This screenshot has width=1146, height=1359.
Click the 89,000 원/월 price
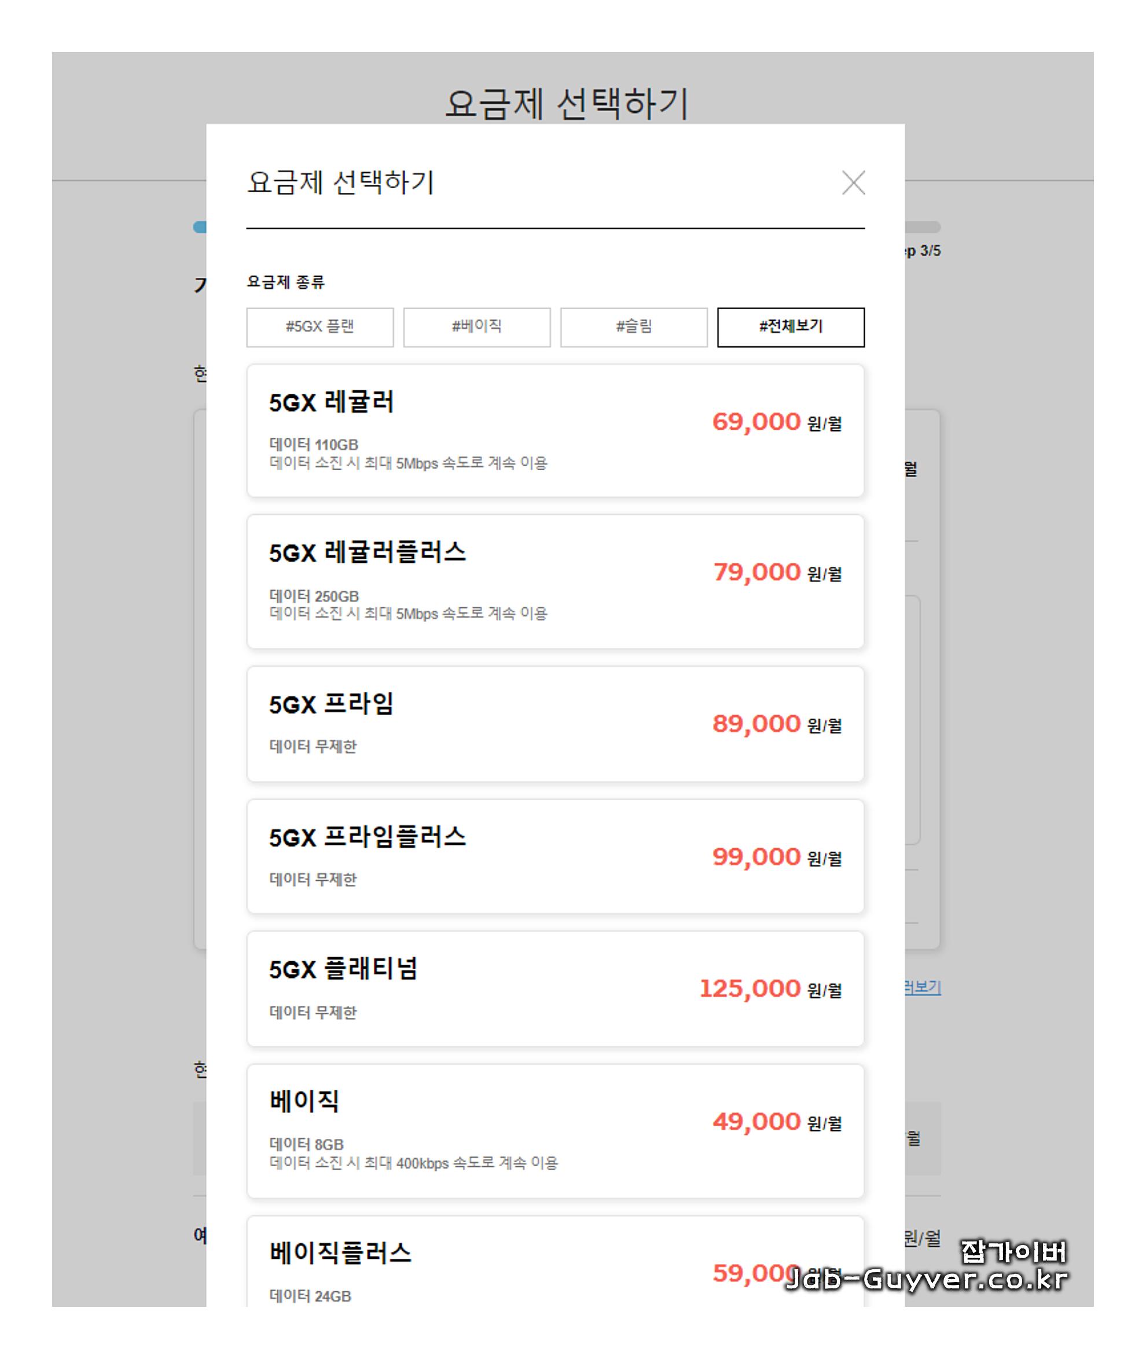tap(777, 724)
